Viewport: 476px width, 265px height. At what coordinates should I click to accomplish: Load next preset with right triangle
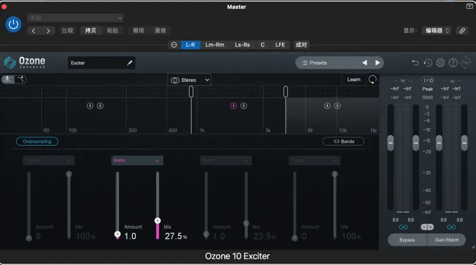pos(377,63)
